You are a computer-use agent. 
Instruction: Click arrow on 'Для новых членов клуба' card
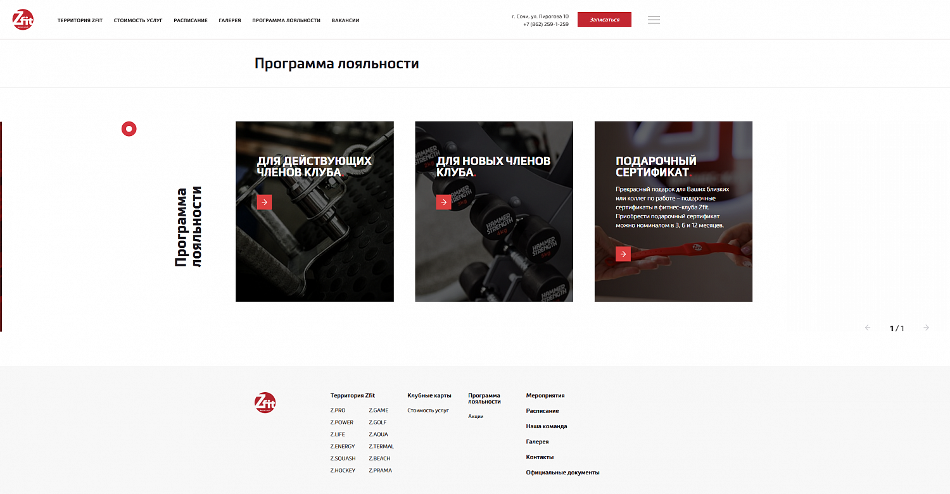click(443, 202)
